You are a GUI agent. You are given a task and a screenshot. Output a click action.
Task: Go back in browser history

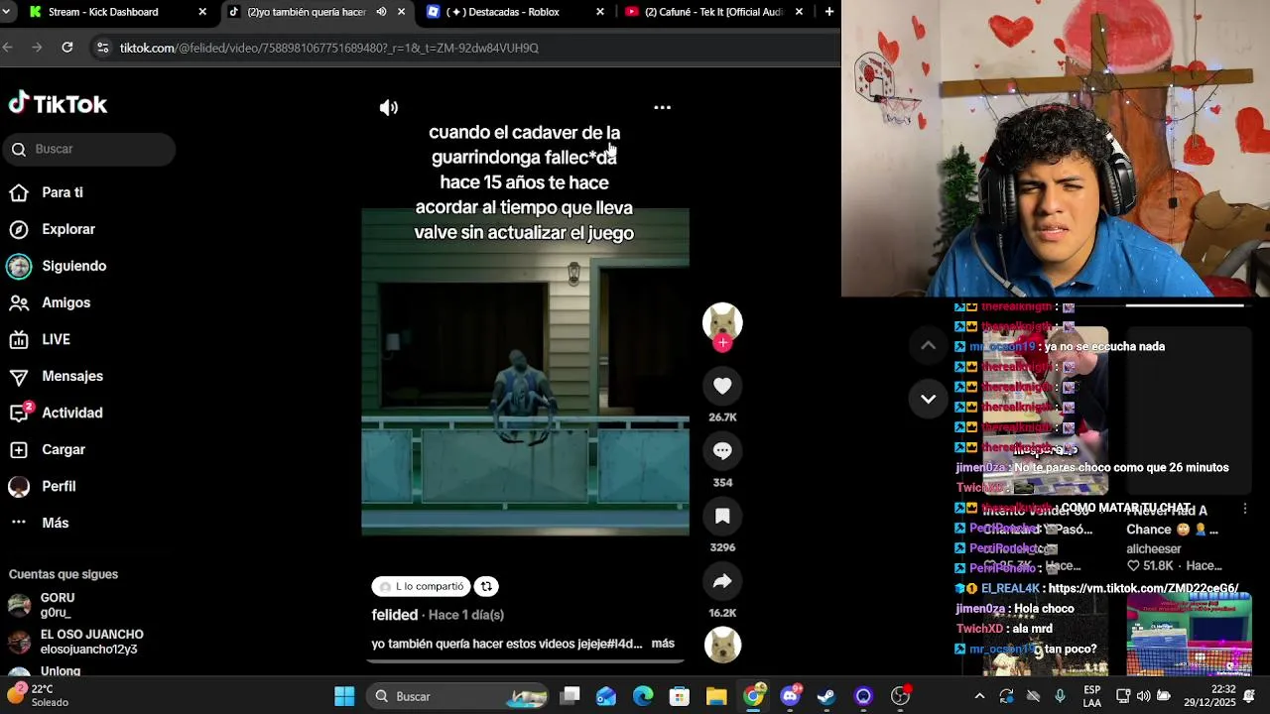click(8, 48)
